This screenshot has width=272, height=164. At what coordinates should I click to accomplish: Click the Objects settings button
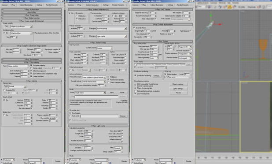click(x=178, y=84)
